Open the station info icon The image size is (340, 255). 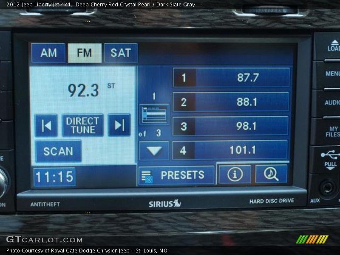coord(235,174)
